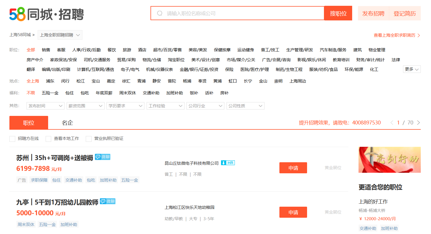Click 申请 for the 九亭 kindergarten job
Screen dimensions: 431x234
click(x=293, y=212)
